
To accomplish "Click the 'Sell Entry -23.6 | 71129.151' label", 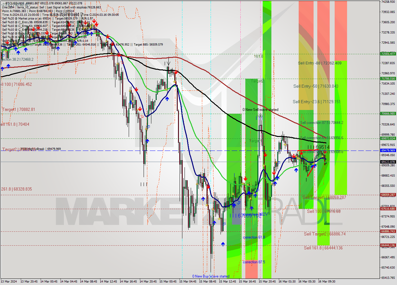I will pos(317,102).
